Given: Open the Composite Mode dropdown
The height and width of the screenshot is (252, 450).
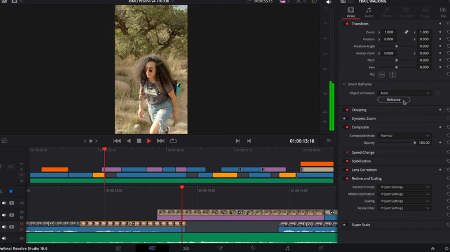Looking at the screenshot, I should pos(404,136).
